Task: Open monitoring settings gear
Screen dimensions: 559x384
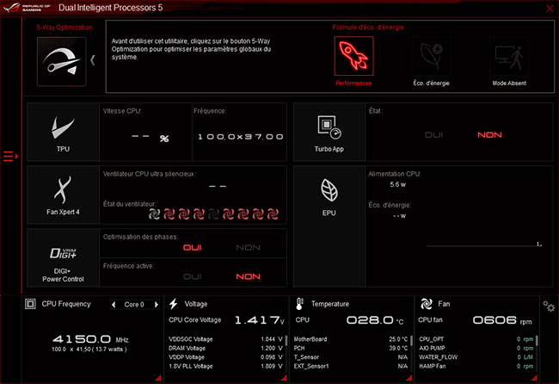Action: click(x=549, y=306)
